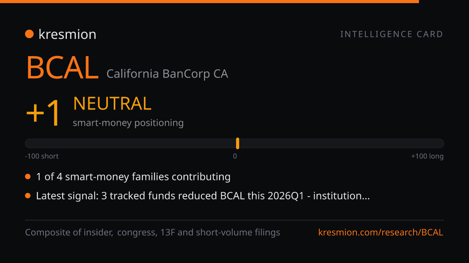
Task: Click the +100 long scale label
Action: tap(427, 156)
